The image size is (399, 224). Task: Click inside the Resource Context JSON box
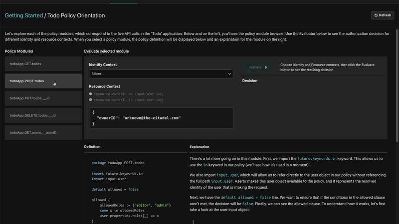pyautogui.click(x=161, y=118)
